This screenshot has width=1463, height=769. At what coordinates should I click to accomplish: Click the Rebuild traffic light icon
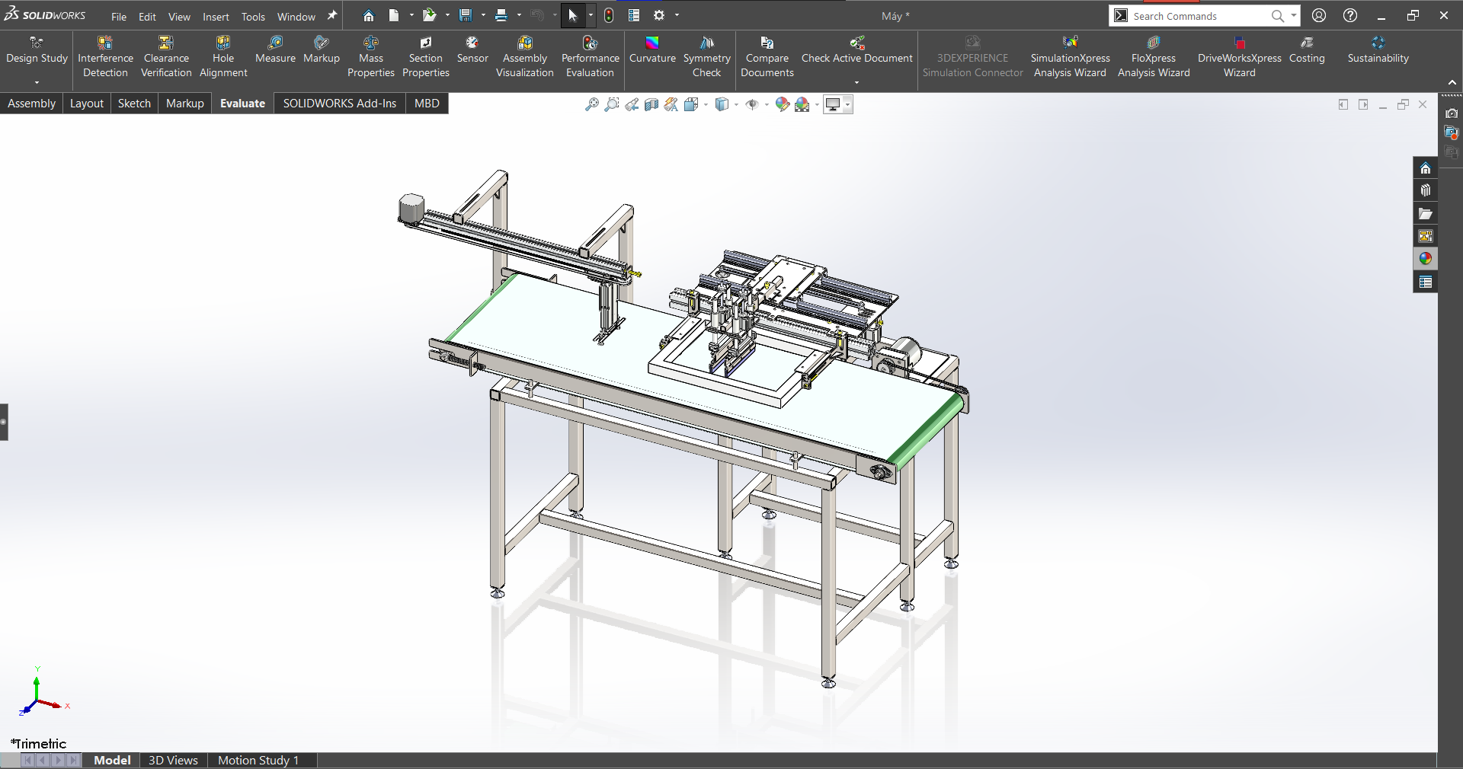609,16
